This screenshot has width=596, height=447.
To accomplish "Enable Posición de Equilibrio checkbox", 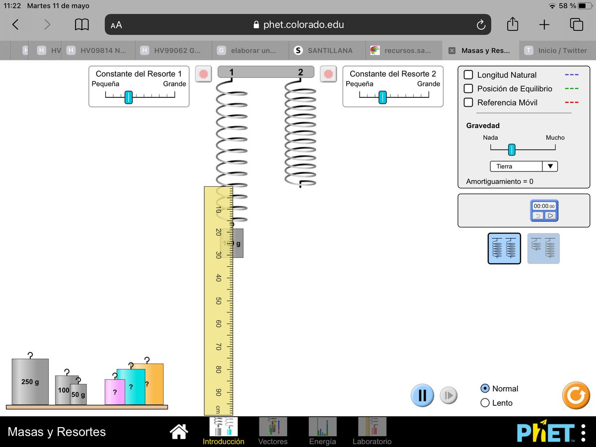I will click(468, 89).
